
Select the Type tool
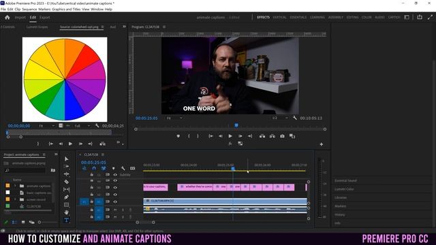[x=66, y=220]
